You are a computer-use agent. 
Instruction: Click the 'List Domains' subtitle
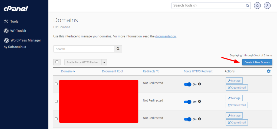[61, 27]
